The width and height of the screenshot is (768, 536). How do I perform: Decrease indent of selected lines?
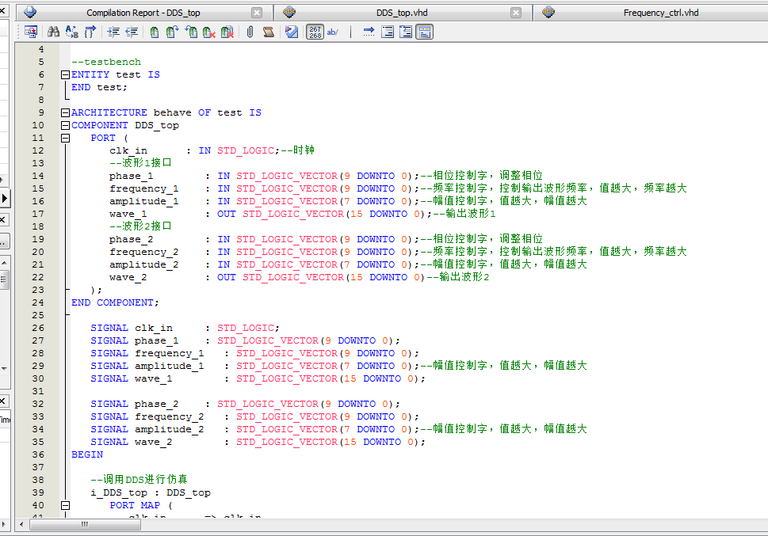(132, 32)
